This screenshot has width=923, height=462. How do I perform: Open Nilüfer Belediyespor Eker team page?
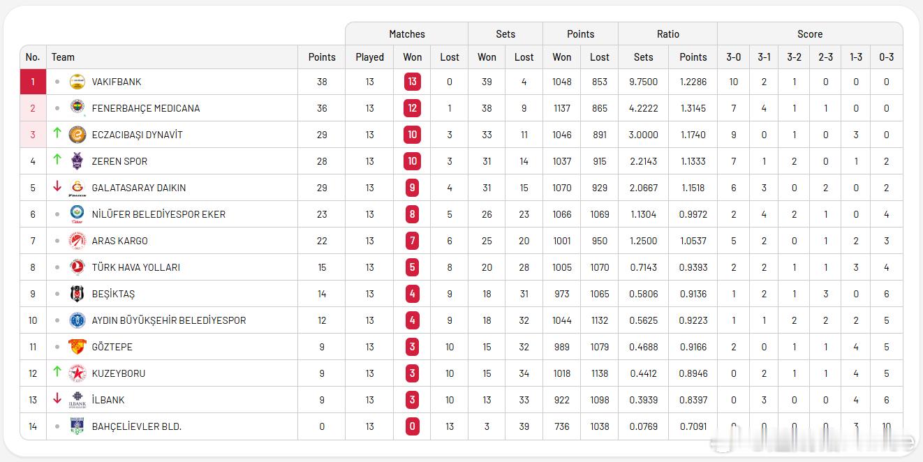(x=158, y=214)
